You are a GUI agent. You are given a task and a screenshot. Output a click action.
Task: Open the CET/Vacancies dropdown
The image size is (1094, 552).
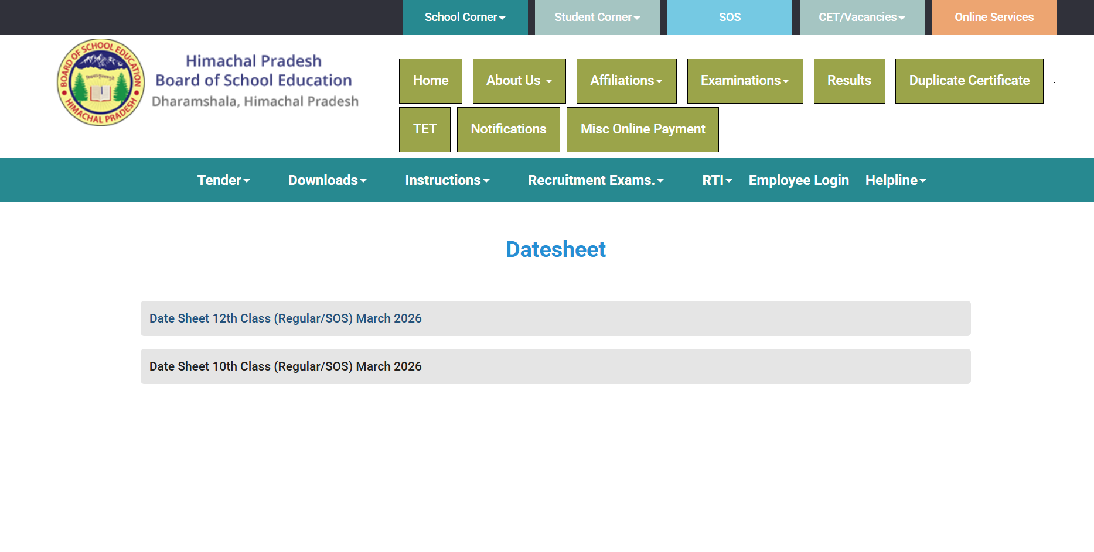[861, 18]
